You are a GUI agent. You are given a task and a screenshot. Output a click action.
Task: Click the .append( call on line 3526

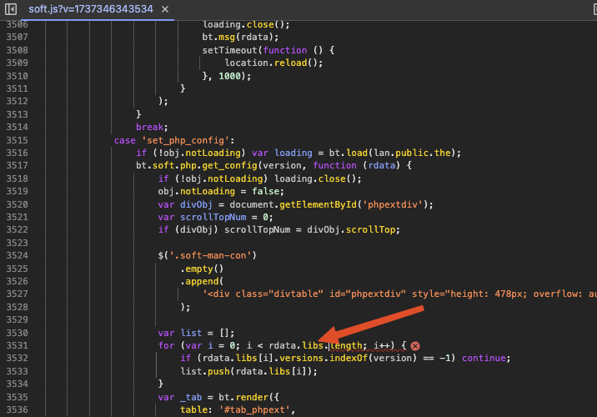point(202,281)
